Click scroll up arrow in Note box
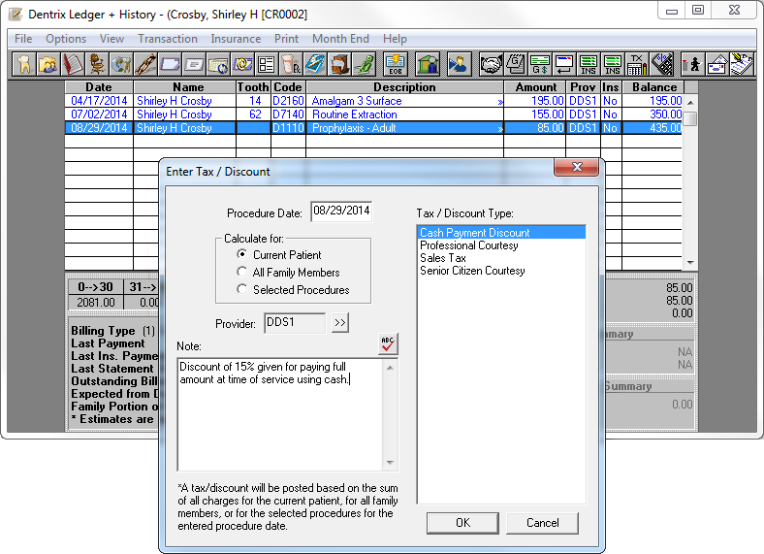764x554 pixels. click(x=390, y=368)
